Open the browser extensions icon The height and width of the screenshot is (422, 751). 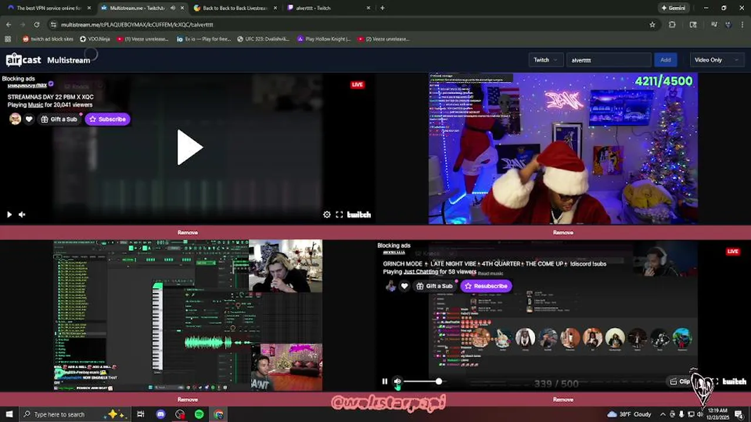pos(672,25)
